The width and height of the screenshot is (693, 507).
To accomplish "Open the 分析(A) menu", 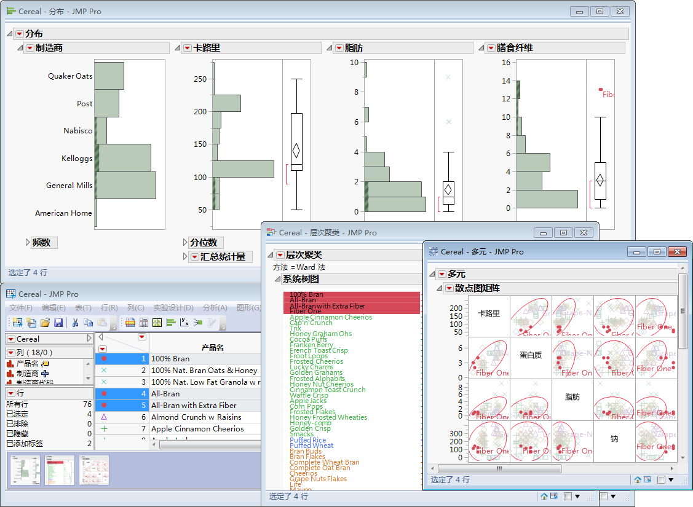I will (x=215, y=307).
